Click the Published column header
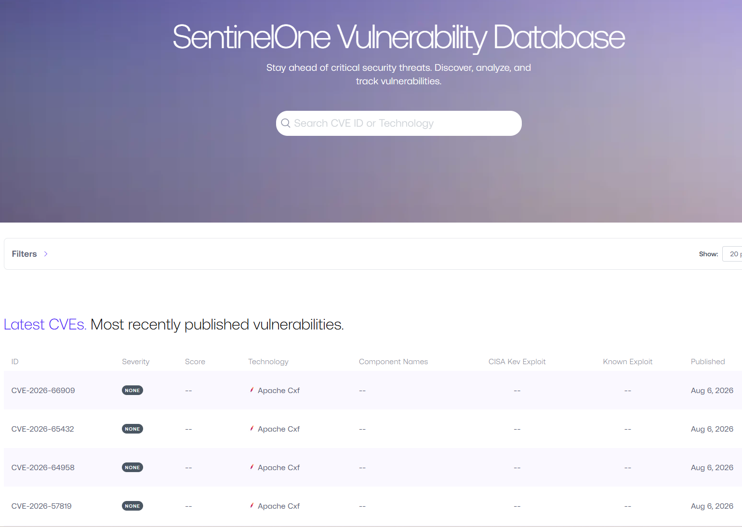The image size is (742, 527). (x=708, y=361)
